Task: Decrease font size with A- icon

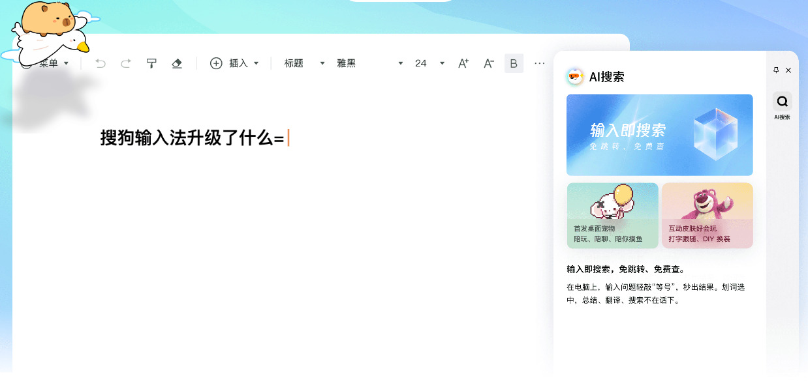Action: [489, 63]
